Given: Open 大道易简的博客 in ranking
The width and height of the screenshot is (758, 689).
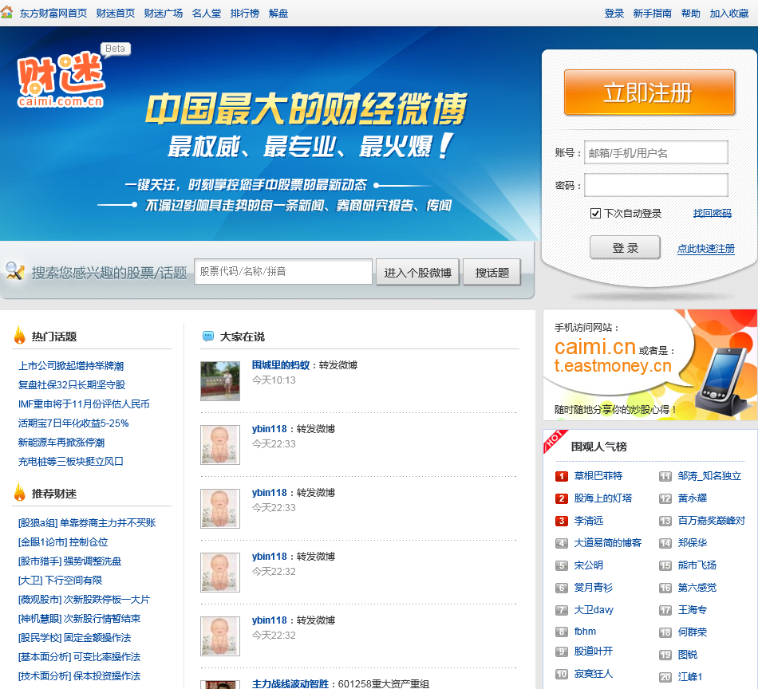Looking at the screenshot, I should click(x=608, y=543).
